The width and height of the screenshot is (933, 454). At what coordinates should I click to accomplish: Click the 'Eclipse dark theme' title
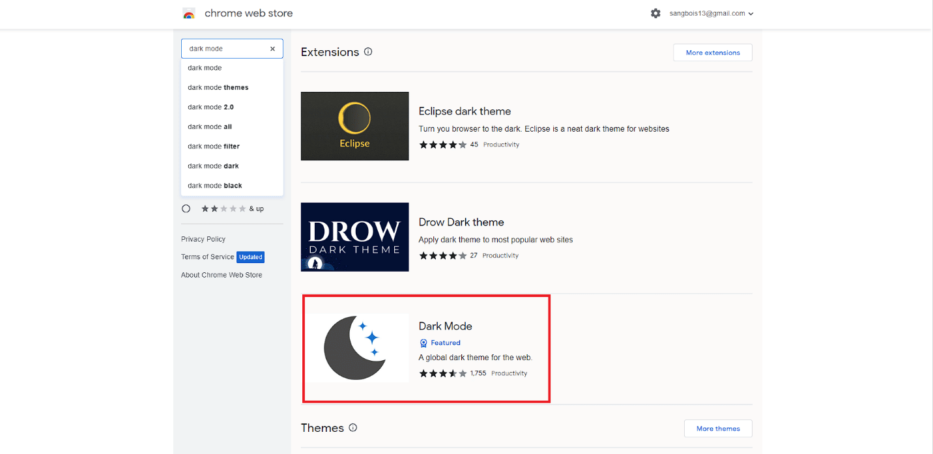point(465,111)
